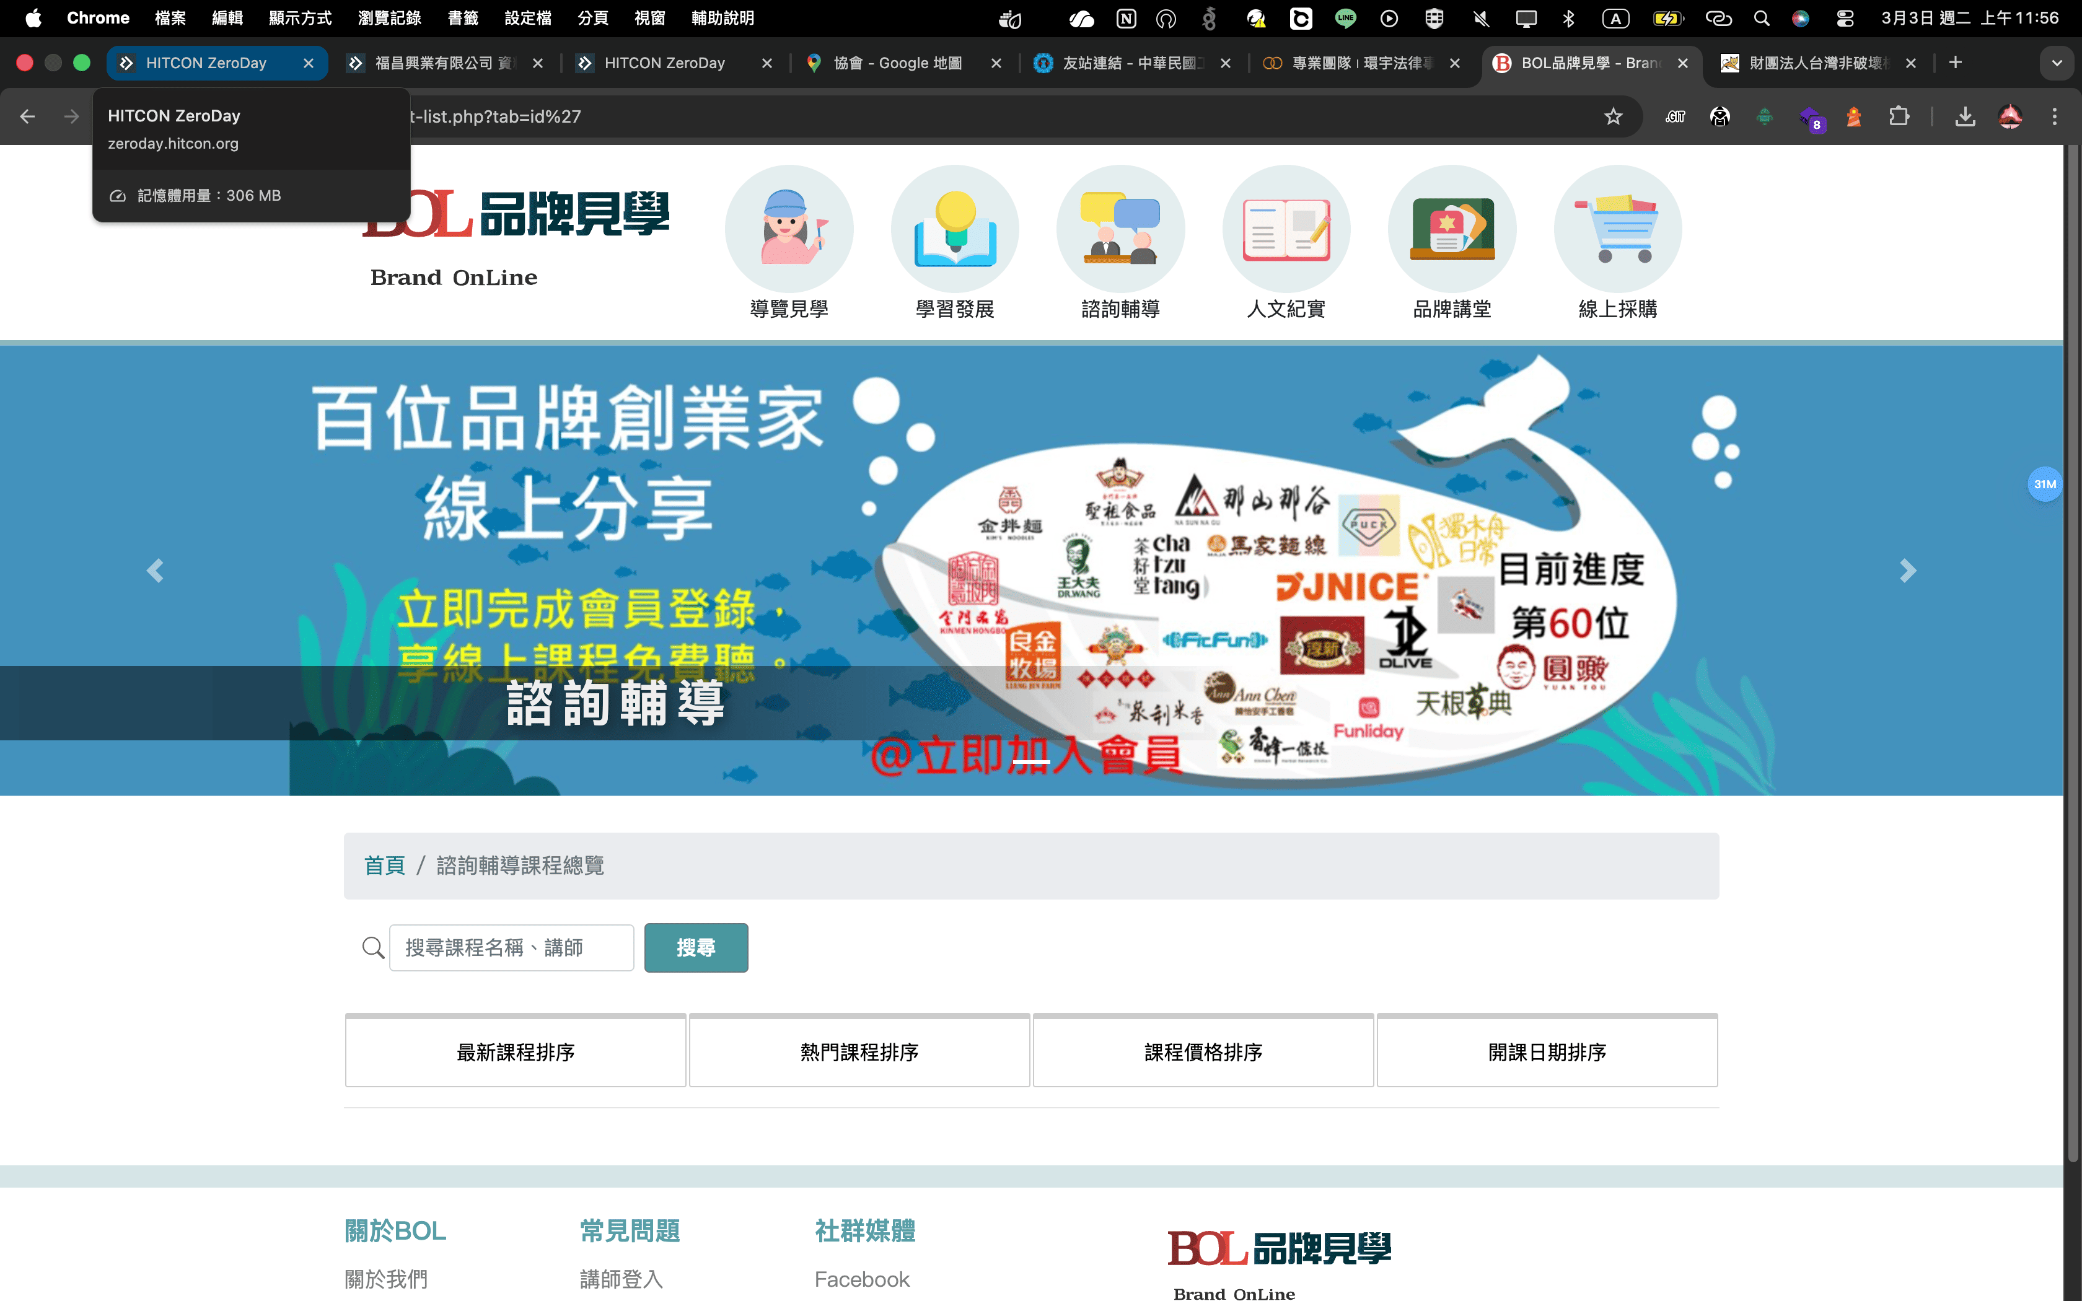Click the .GIT extension icon

tap(1675, 116)
